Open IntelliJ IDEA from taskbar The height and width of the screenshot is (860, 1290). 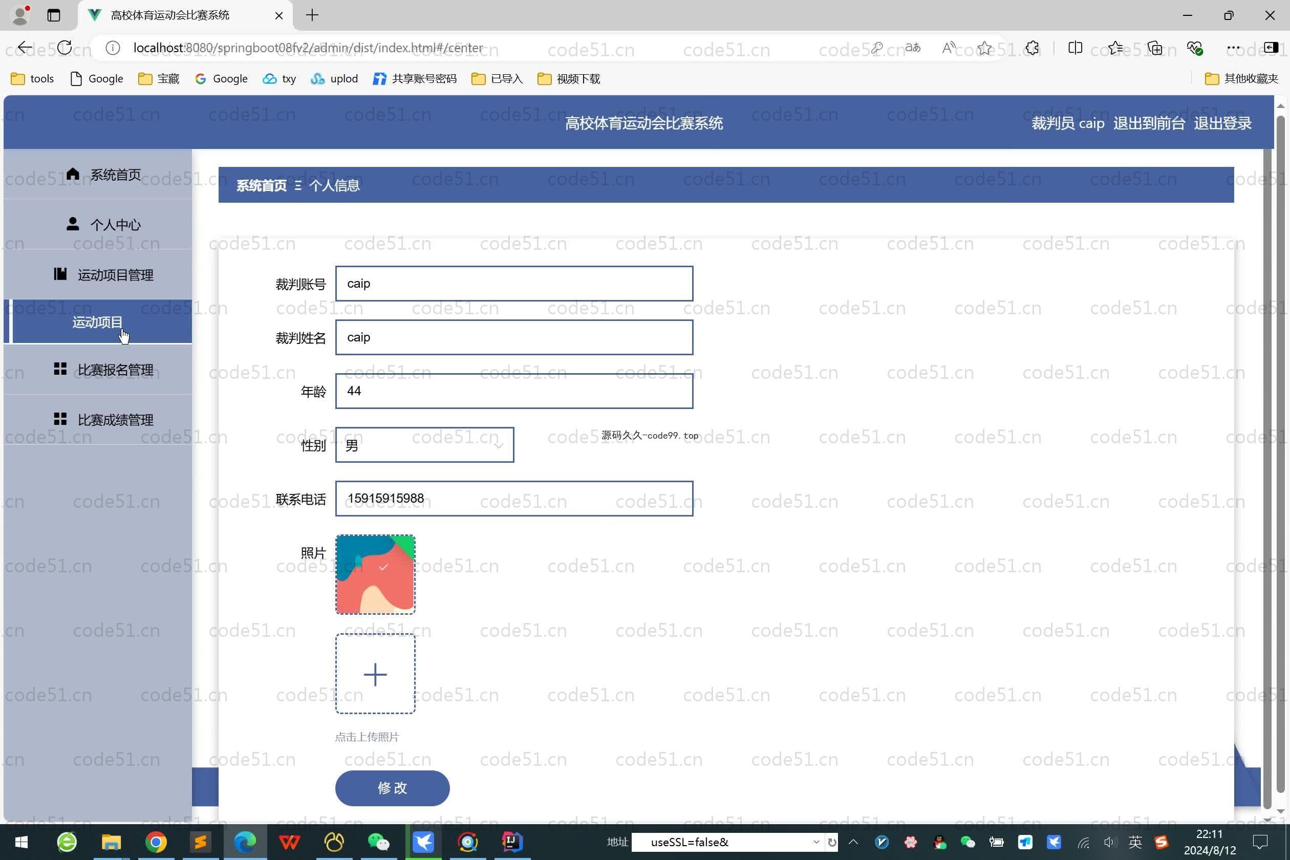point(512,842)
